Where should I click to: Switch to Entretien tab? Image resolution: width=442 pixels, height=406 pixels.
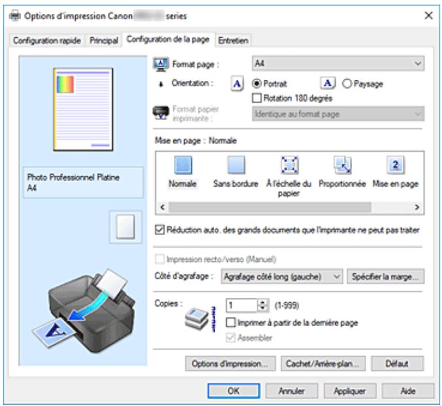[x=233, y=41]
